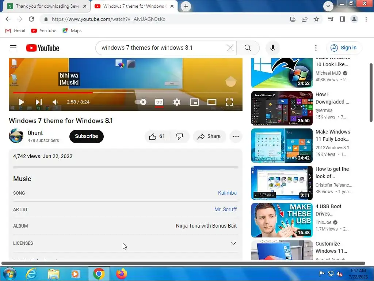Open the media control icon in Chrome toolbar

tap(331, 19)
